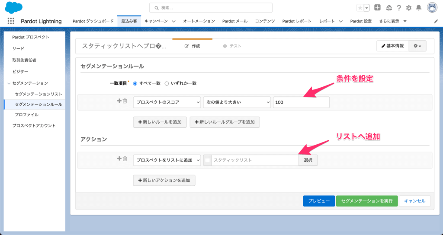
Task: Click the プレビュー button
Action: [319, 201]
